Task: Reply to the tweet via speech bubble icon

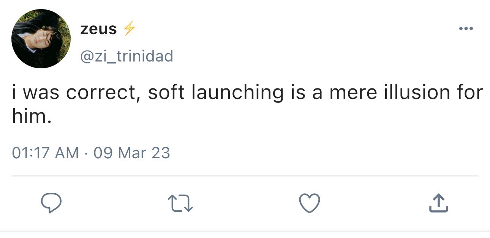Action: pos(51,203)
